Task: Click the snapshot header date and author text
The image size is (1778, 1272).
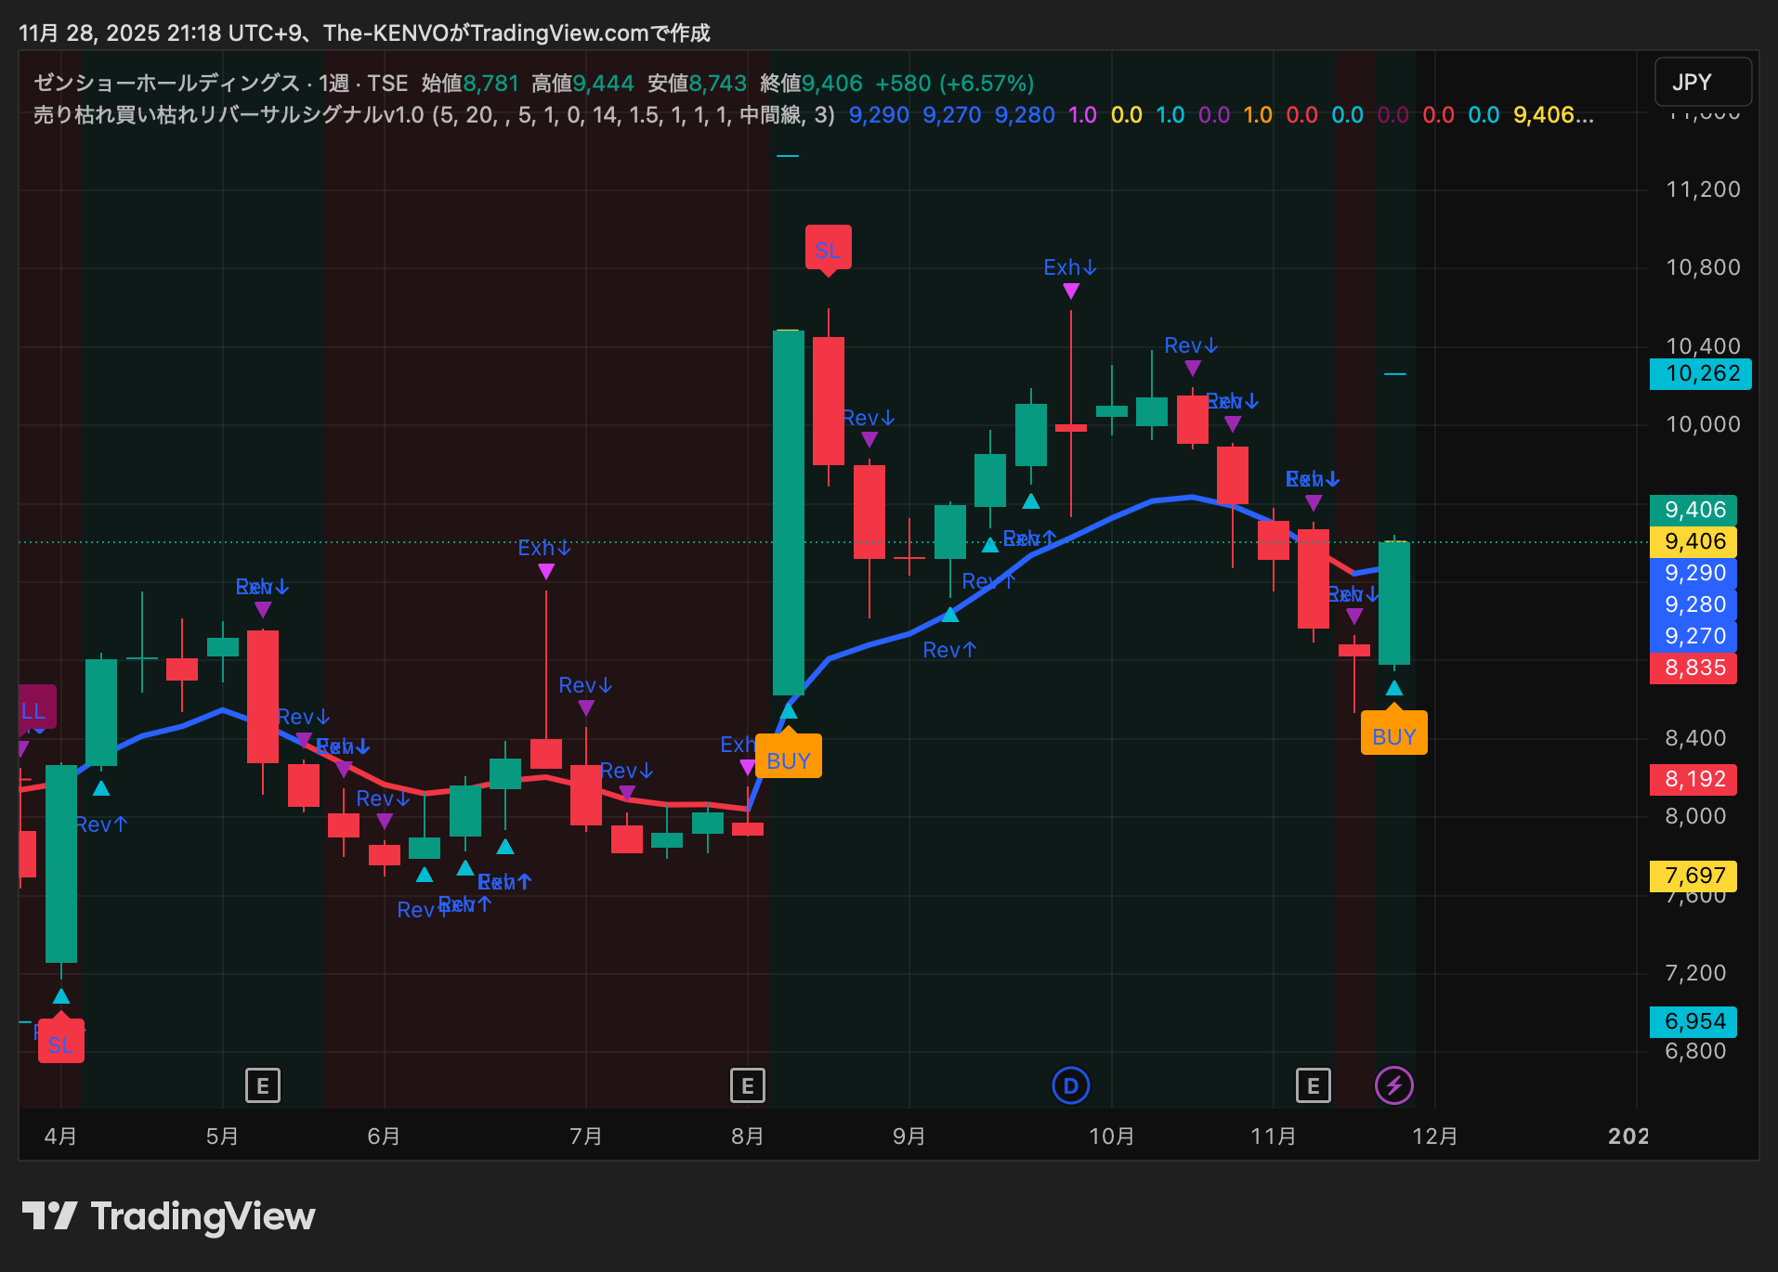Action: [x=364, y=33]
